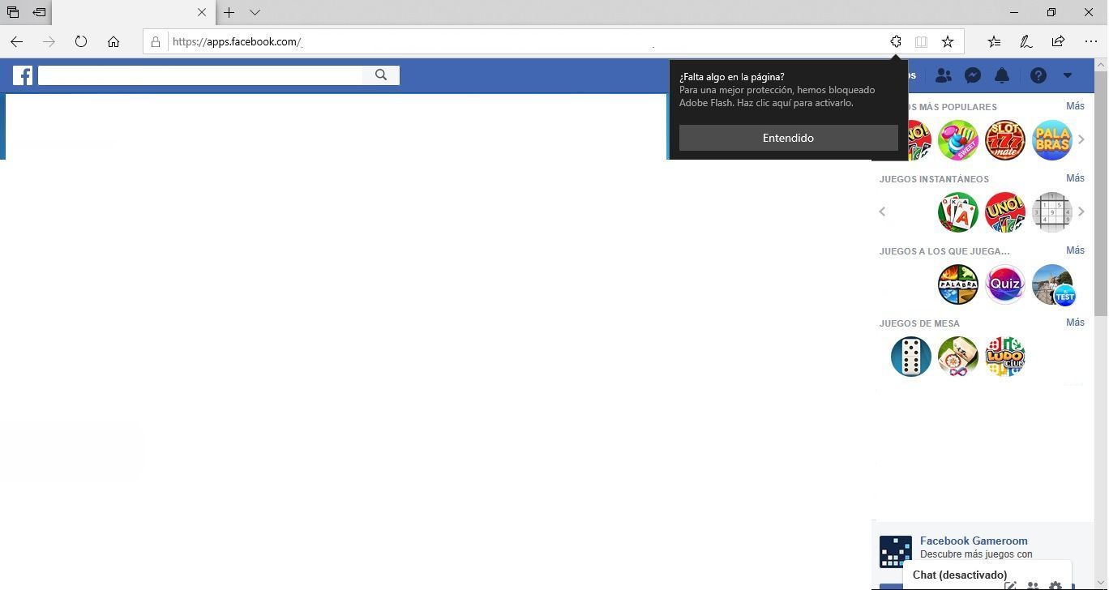Open the Quiz game icon

(x=1005, y=284)
